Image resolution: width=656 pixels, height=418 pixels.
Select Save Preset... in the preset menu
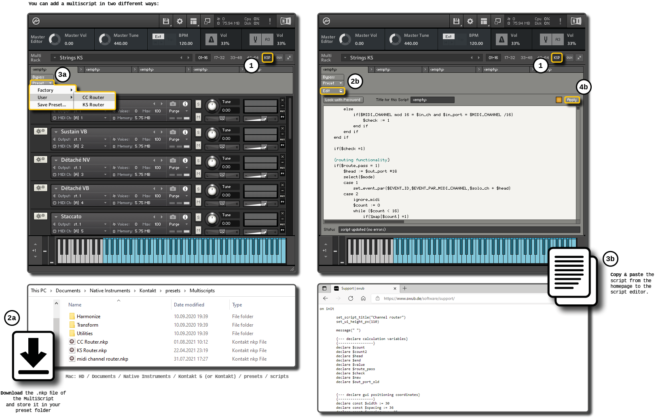pos(51,105)
